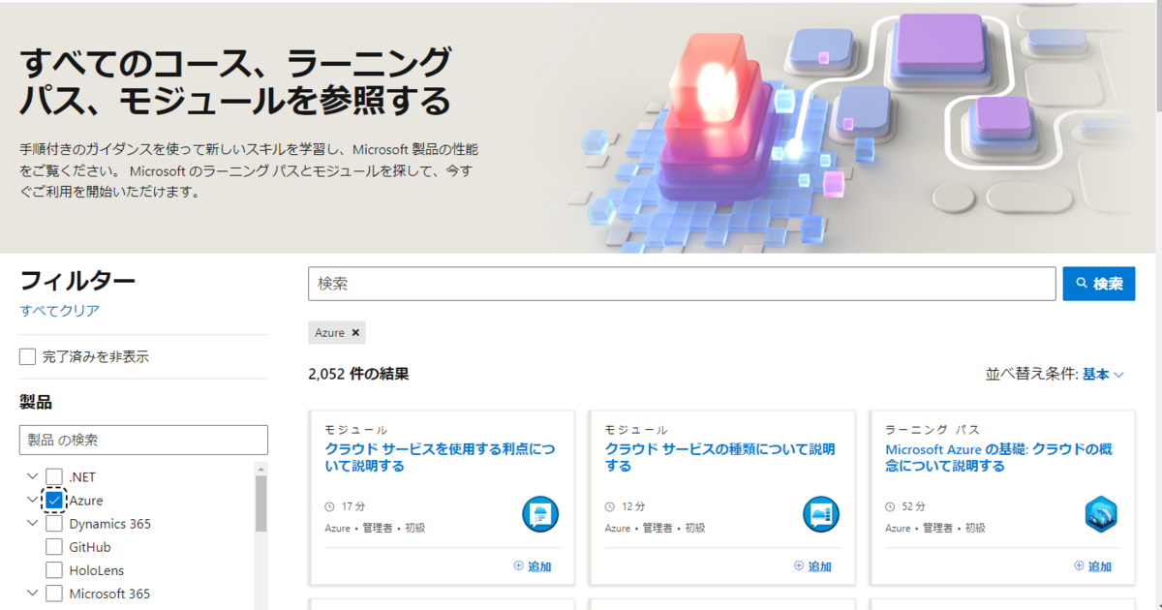Click the フィルター heading
Screen dimensions: 1162x610
[x=77, y=281]
